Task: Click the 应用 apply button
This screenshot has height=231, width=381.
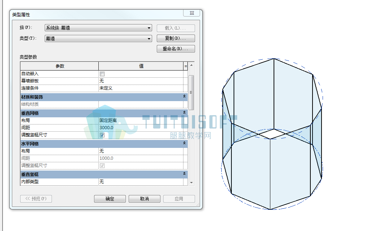Action: 179,199
